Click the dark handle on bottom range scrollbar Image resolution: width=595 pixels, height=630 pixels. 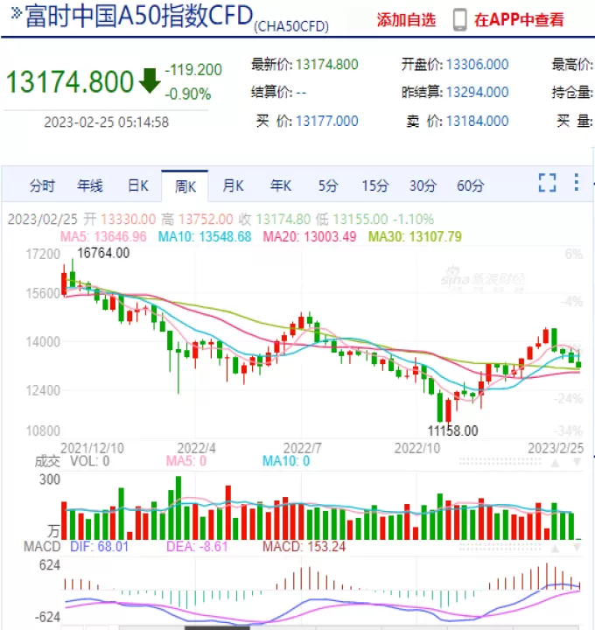(217, 627)
